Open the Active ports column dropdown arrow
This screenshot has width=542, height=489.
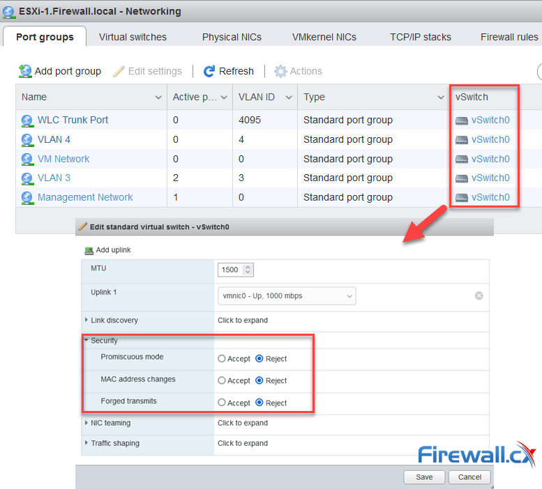click(x=224, y=98)
